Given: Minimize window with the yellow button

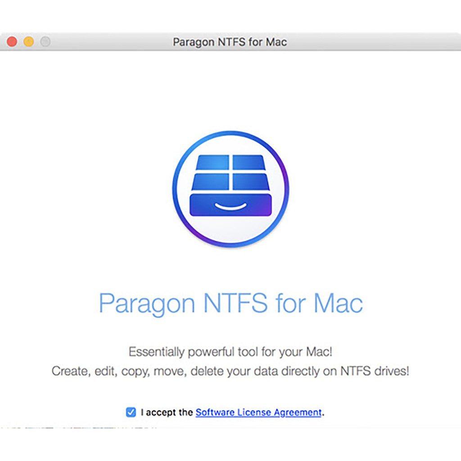Looking at the screenshot, I should pyautogui.click(x=29, y=41).
